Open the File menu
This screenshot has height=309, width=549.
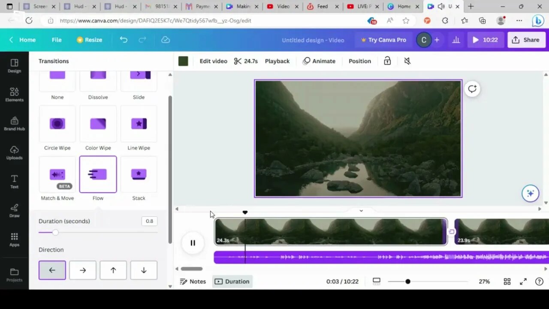pos(57,39)
